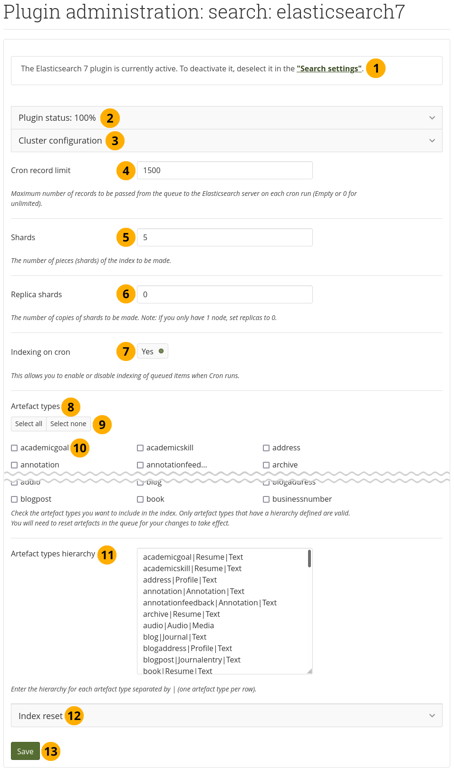This screenshot has height=769, width=454.
Task: Tick the blogpost checkbox
Action: coord(14,499)
